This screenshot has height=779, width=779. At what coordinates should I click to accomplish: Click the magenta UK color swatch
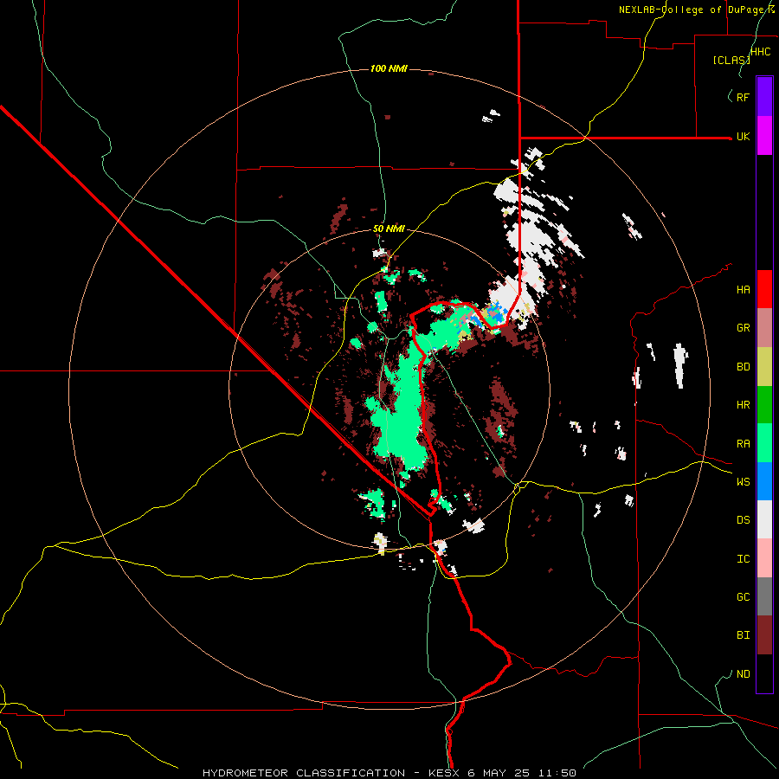coord(764,136)
